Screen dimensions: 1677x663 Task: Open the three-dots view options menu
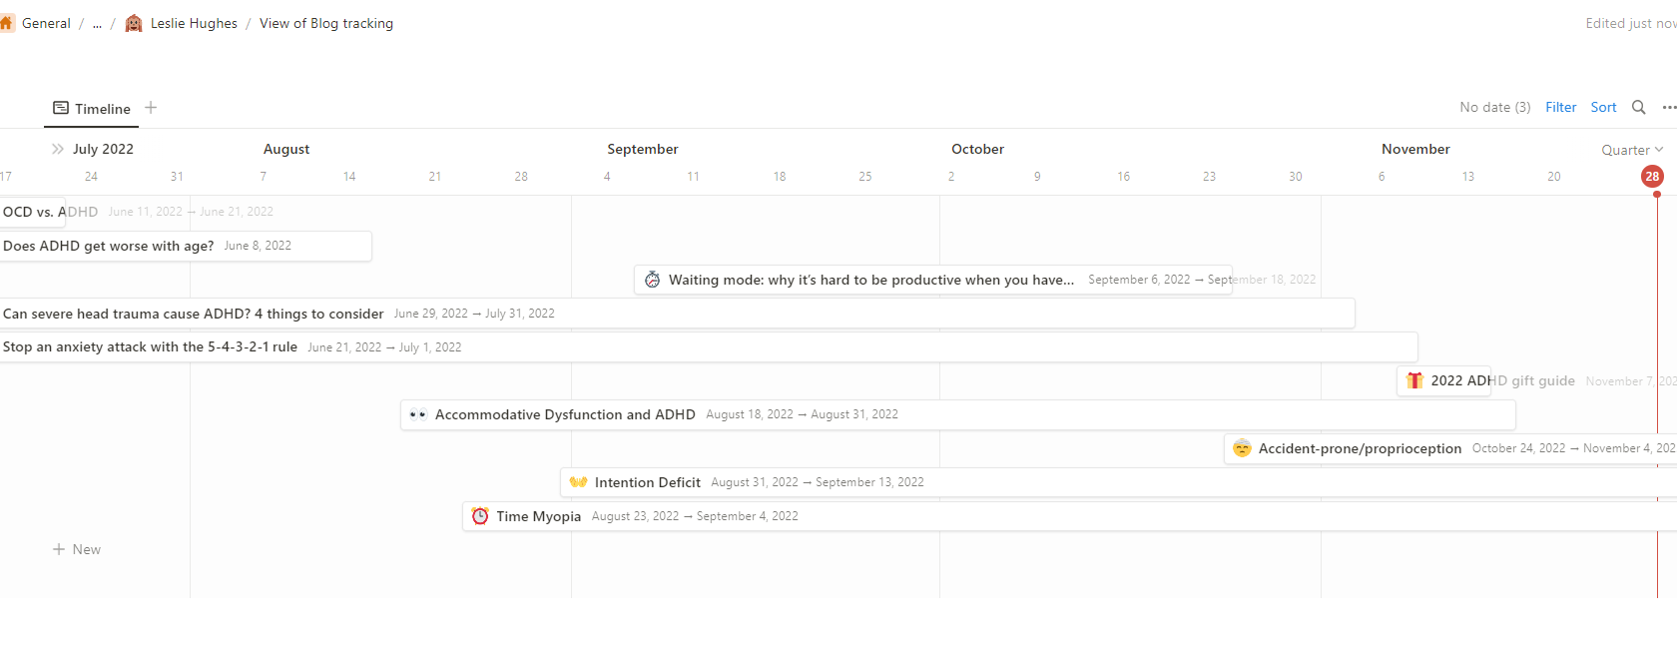click(1668, 108)
